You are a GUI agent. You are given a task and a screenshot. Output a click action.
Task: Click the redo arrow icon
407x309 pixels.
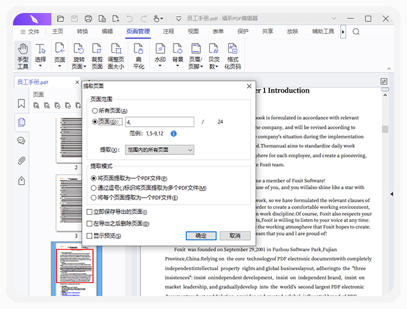(x=144, y=19)
